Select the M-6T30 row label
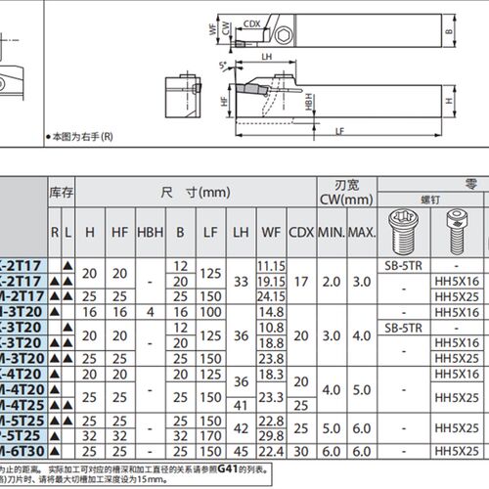 pyautogui.click(x=22, y=452)
